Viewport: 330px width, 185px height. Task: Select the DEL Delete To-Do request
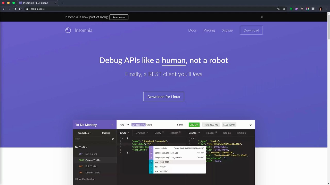[95, 172]
